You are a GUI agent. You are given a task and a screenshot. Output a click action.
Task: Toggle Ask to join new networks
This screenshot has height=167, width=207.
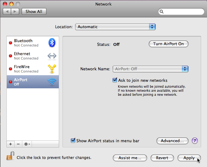[x=115, y=80]
